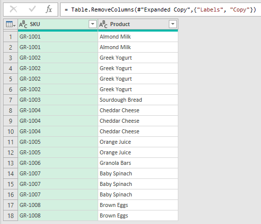261x224 pixels.
Task: Click GR-1005 cell in row 12
Action: (x=58, y=152)
